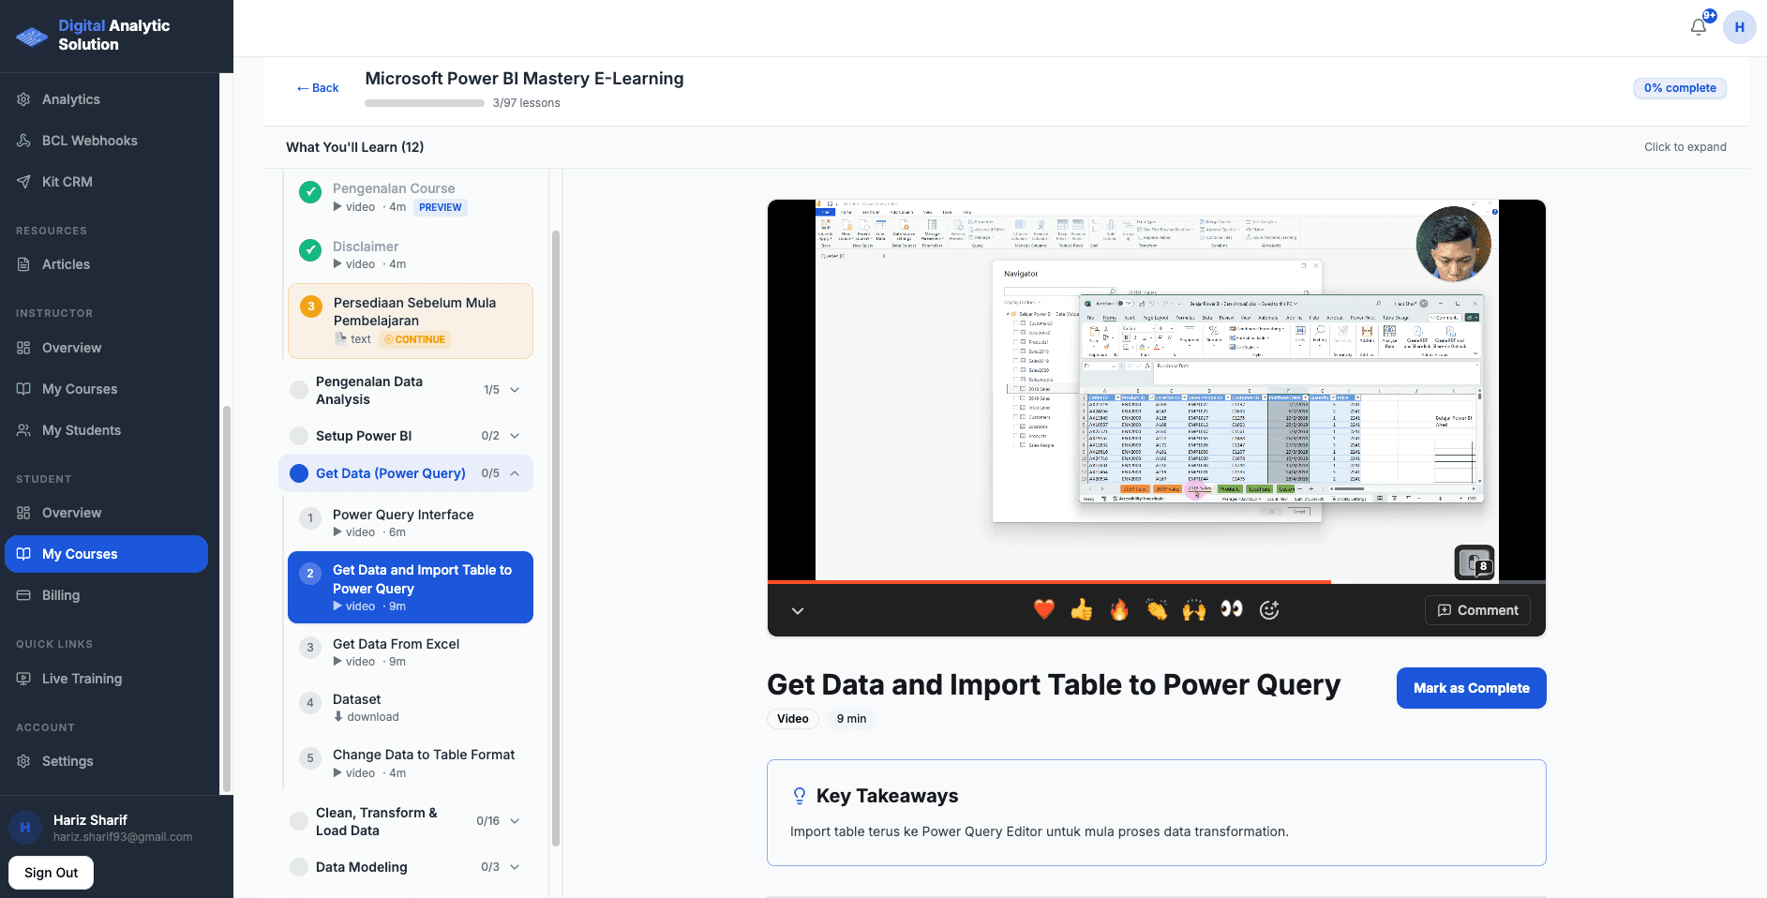This screenshot has height=898, width=1767.
Task: Expand the Data Modeling section
Action: pyautogui.click(x=515, y=867)
